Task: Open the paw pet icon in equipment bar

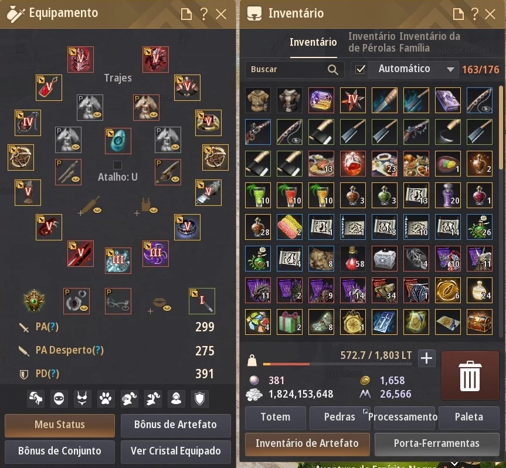Action: pyautogui.click(x=105, y=398)
